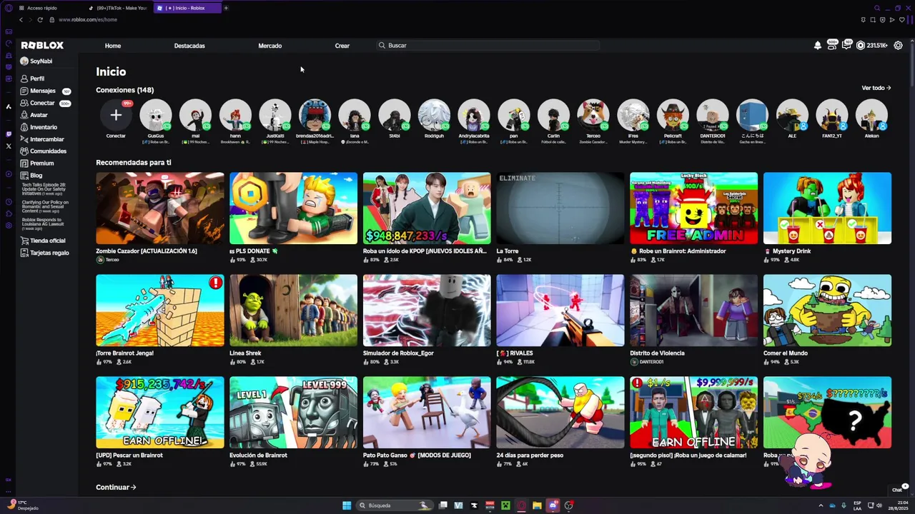Click the X (Twitter) icon in browser sidebar

(9, 146)
